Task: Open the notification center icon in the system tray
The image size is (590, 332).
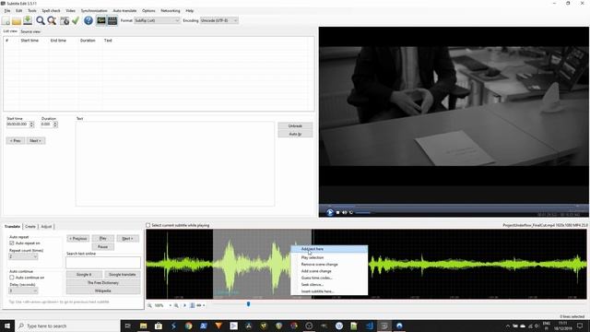Action: (x=580, y=326)
